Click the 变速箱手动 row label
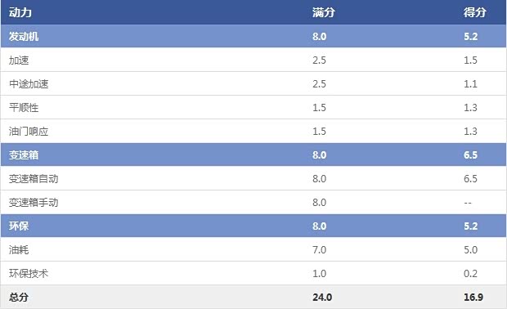This screenshot has width=507, height=309. (x=34, y=203)
